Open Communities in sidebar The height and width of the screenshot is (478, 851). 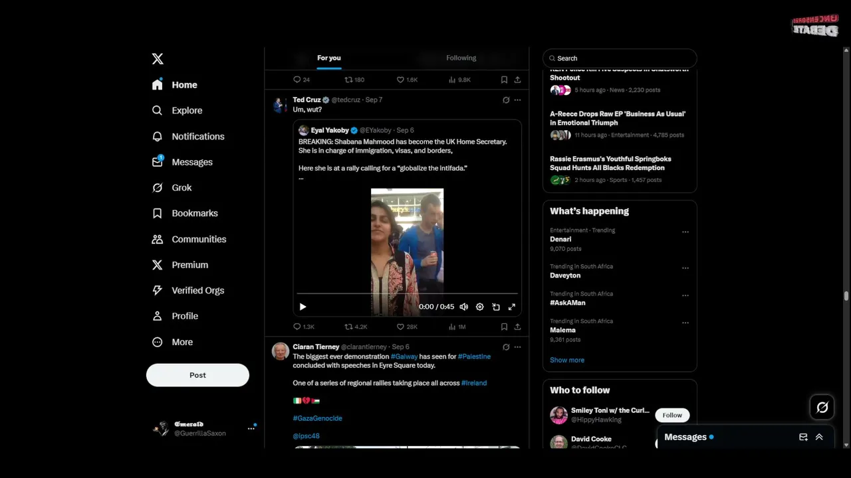coord(189,239)
